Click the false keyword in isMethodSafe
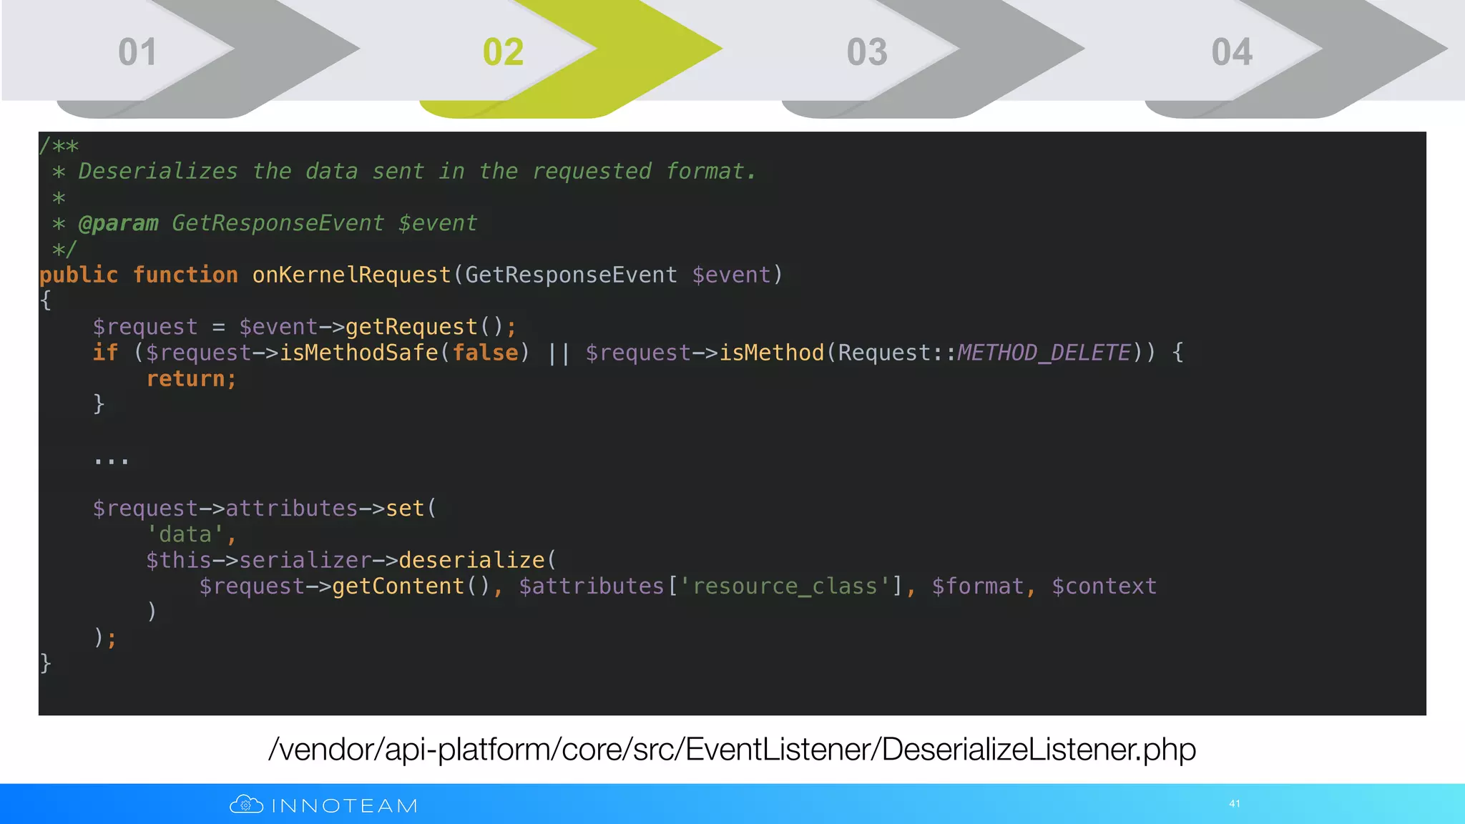Screen dimensions: 1465x824 click(486, 353)
